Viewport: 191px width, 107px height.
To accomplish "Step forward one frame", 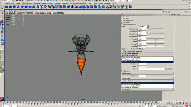I will click(x=183, y=103).
